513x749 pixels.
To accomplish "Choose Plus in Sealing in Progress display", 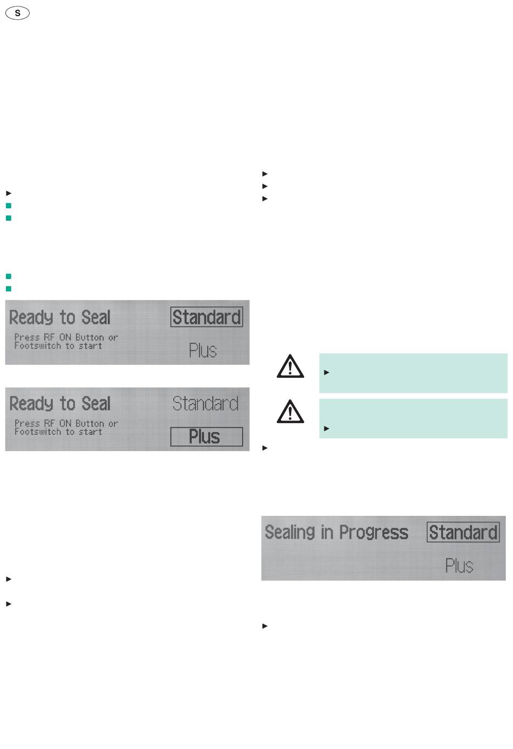I will tap(460, 566).
